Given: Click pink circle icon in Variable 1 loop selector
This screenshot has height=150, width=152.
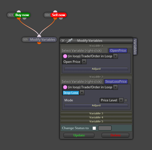Looking at the screenshot, I should [65, 56].
